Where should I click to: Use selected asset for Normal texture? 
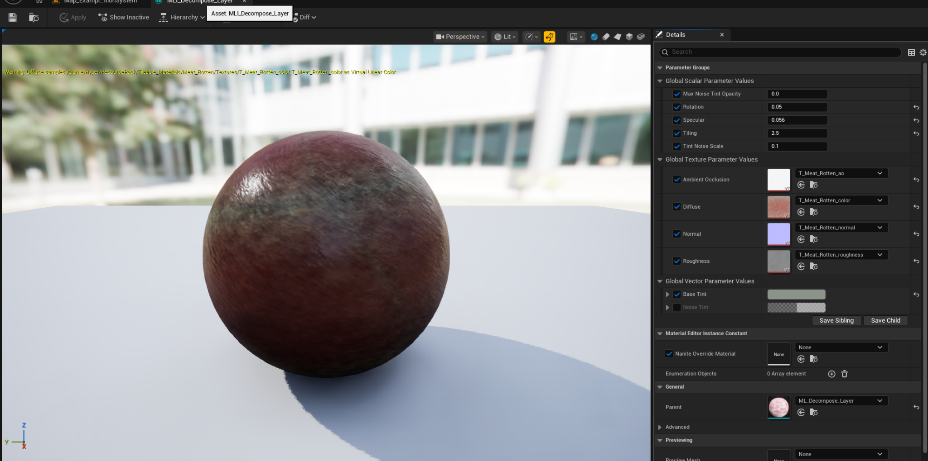click(801, 239)
